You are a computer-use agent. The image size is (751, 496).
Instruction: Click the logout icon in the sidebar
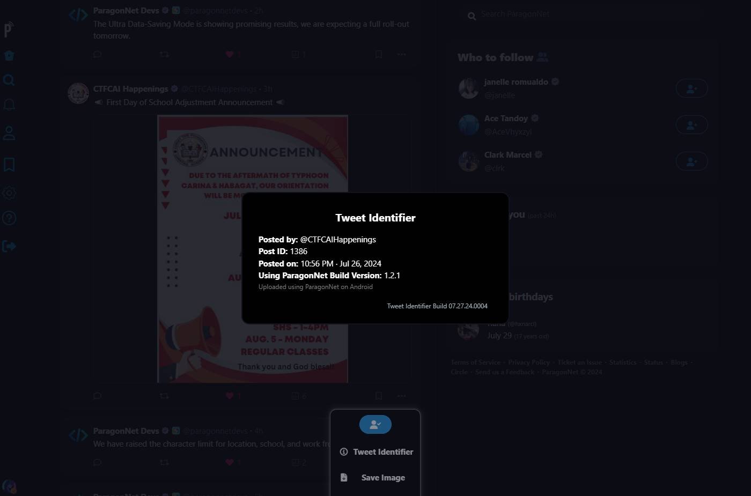tap(9, 246)
